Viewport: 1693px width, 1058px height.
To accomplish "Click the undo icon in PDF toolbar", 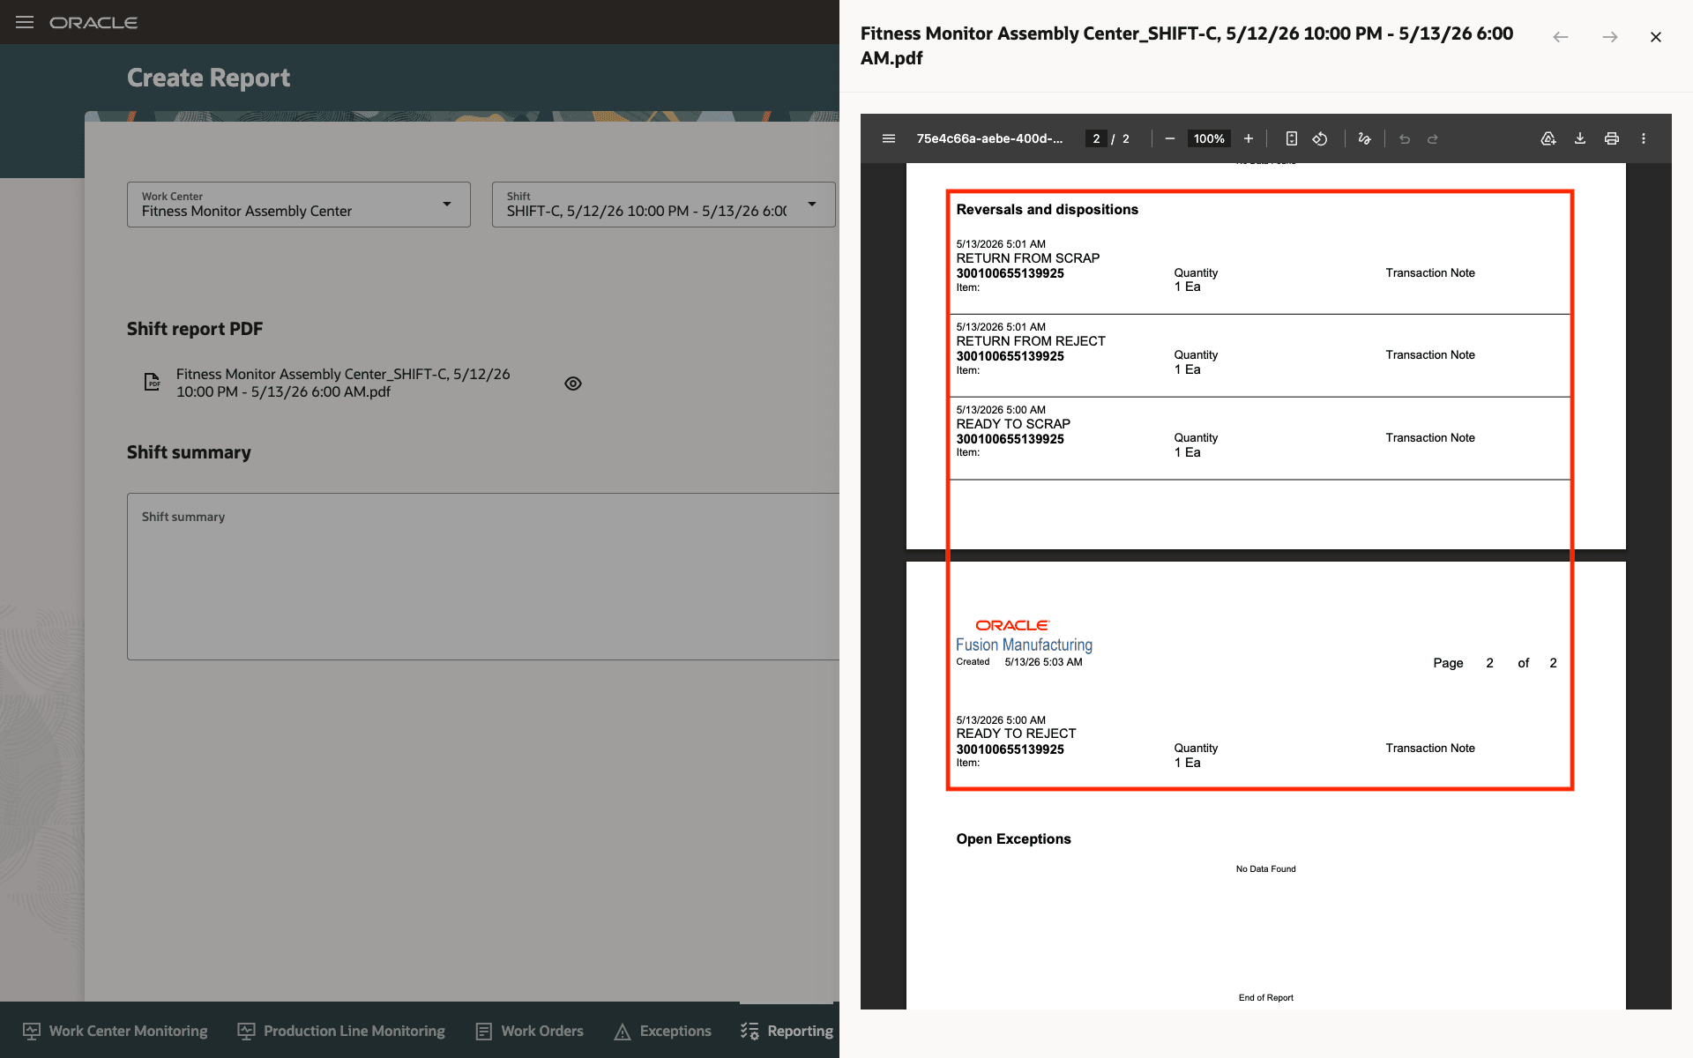I will click(1405, 138).
